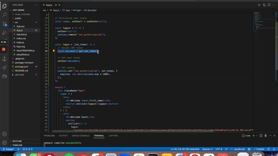
Task: Open README.md in the file tree
Action: 21,71
